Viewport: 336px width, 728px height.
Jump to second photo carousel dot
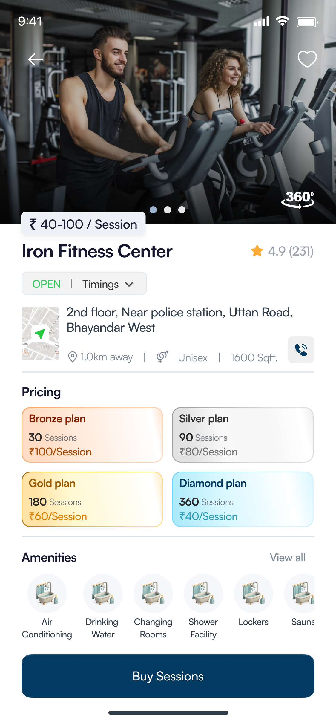click(x=168, y=210)
